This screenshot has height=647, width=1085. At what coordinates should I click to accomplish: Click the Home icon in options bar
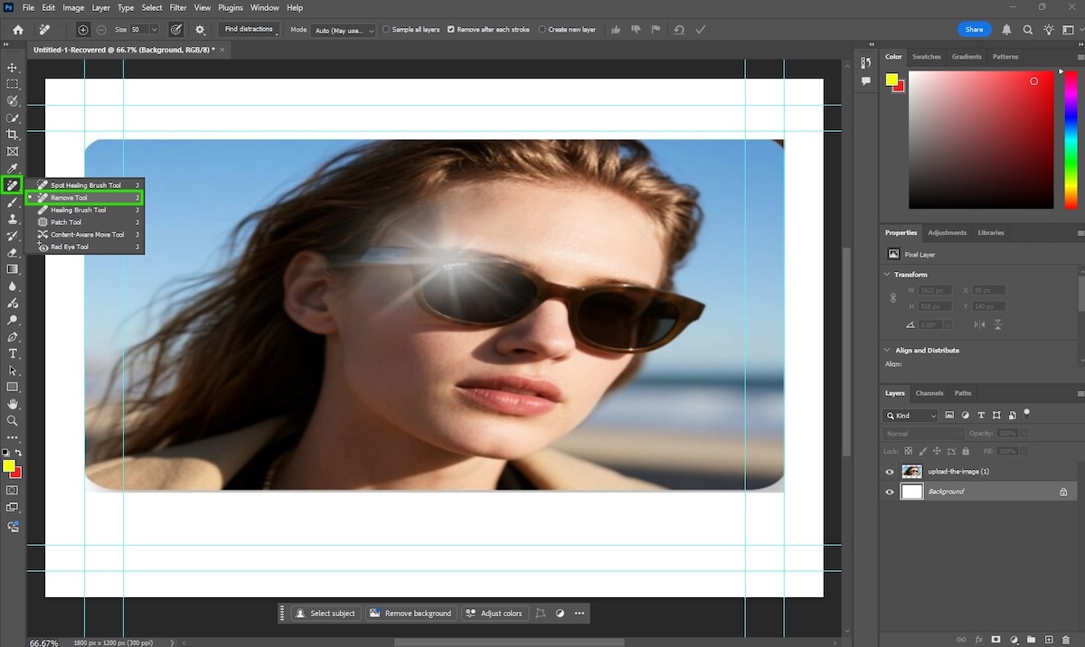point(17,30)
